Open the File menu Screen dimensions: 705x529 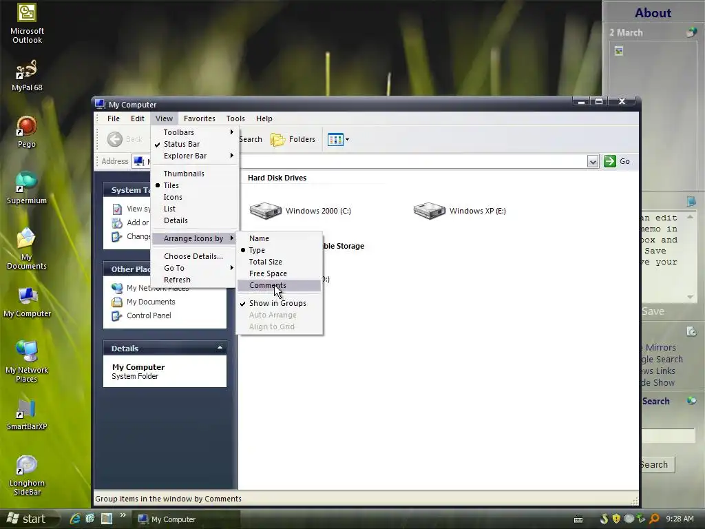point(114,118)
